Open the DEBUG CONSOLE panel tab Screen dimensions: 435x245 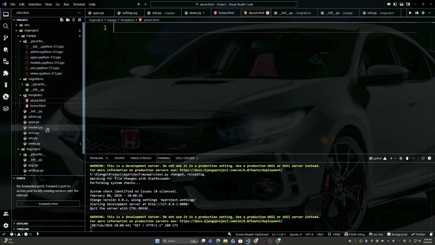tap(141, 158)
